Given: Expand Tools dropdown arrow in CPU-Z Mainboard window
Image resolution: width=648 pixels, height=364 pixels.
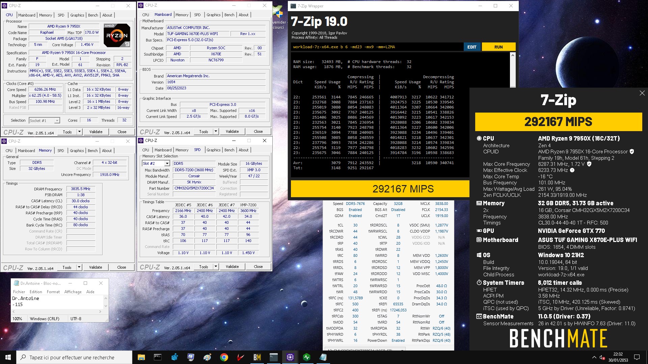Looking at the screenshot, I should click(x=216, y=131).
